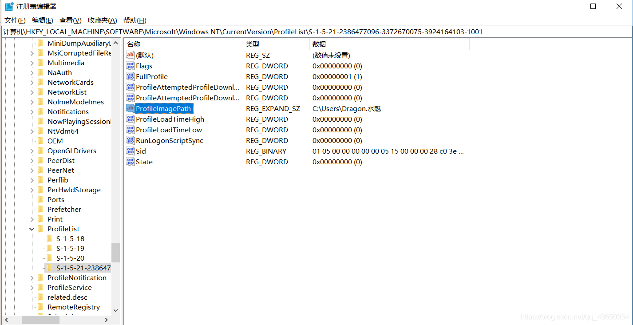Click the Registry Editor title bar icon
The width and height of the screenshot is (633, 325).
point(9,7)
